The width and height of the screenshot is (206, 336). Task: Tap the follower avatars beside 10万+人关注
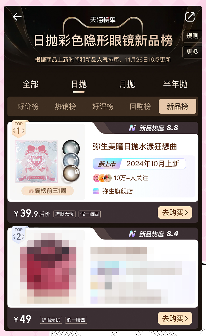click(x=102, y=178)
